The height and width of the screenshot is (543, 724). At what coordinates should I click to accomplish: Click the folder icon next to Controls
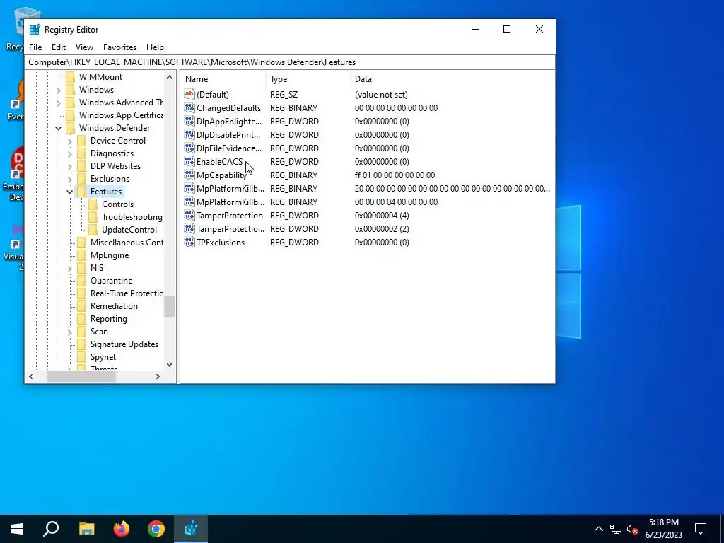tap(93, 204)
